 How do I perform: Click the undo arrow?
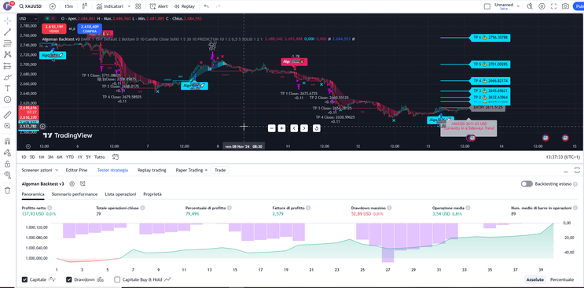(x=207, y=6)
